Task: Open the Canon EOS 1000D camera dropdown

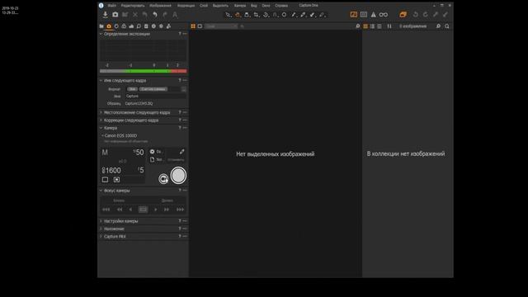Action: tap(120, 135)
